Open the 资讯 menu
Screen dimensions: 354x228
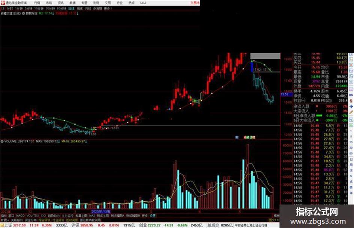pos(61,3)
